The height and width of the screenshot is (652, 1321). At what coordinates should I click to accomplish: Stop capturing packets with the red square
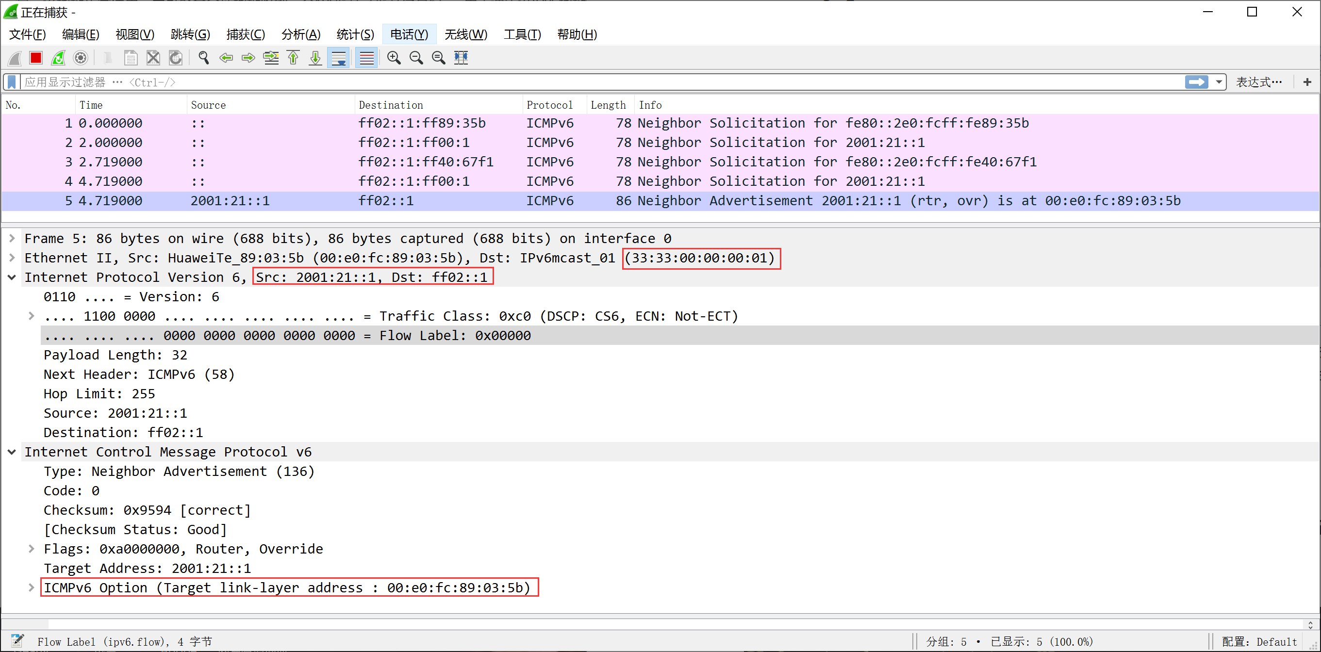point(36,58)
